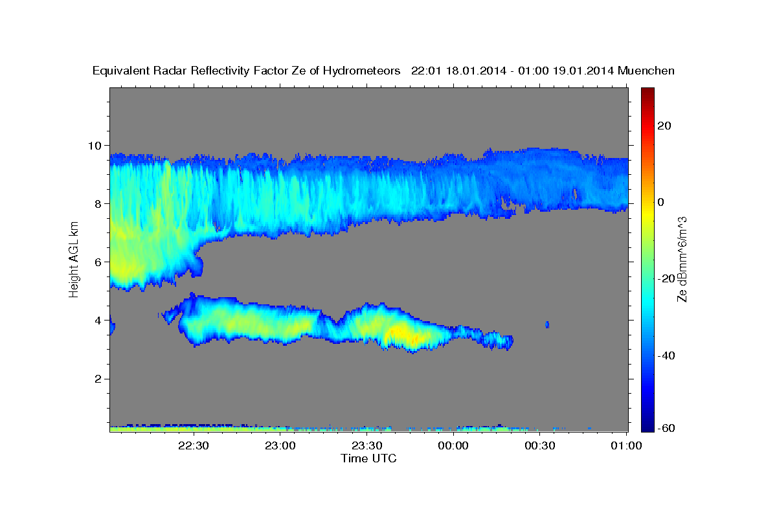This screenshot has height=518, width=777.
Task: Click the height tick label 10
Action: pyautogui.click(x=96, y=145)
